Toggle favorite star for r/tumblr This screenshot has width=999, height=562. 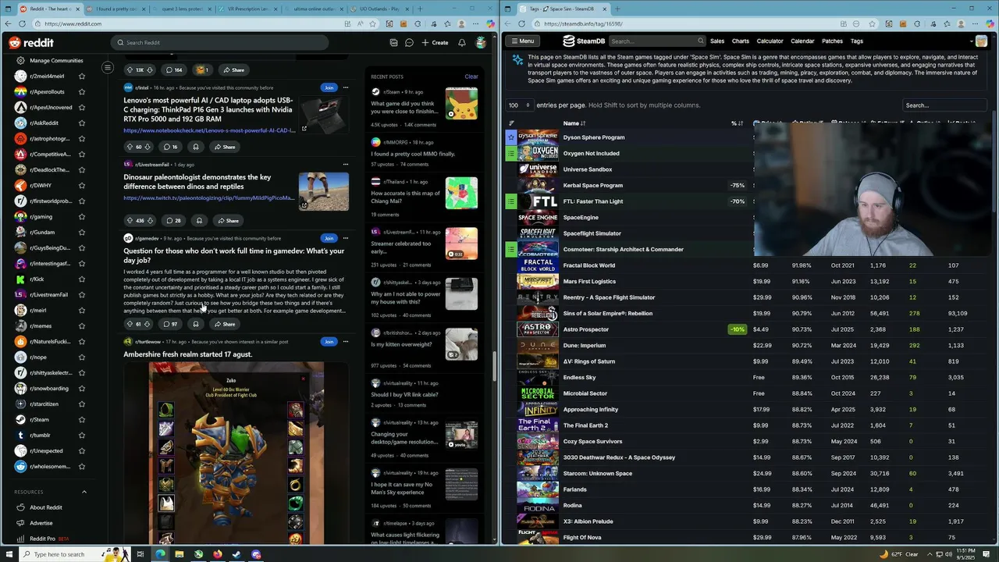[82, 435]
